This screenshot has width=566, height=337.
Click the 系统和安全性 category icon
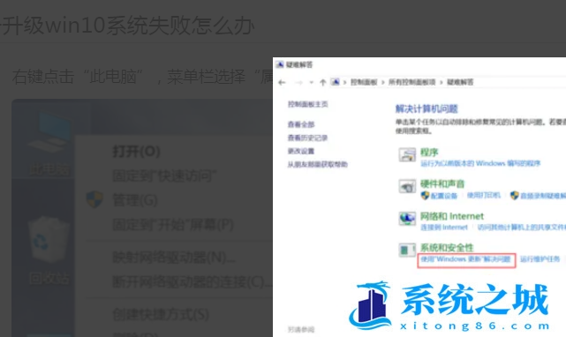pos(407,250)
